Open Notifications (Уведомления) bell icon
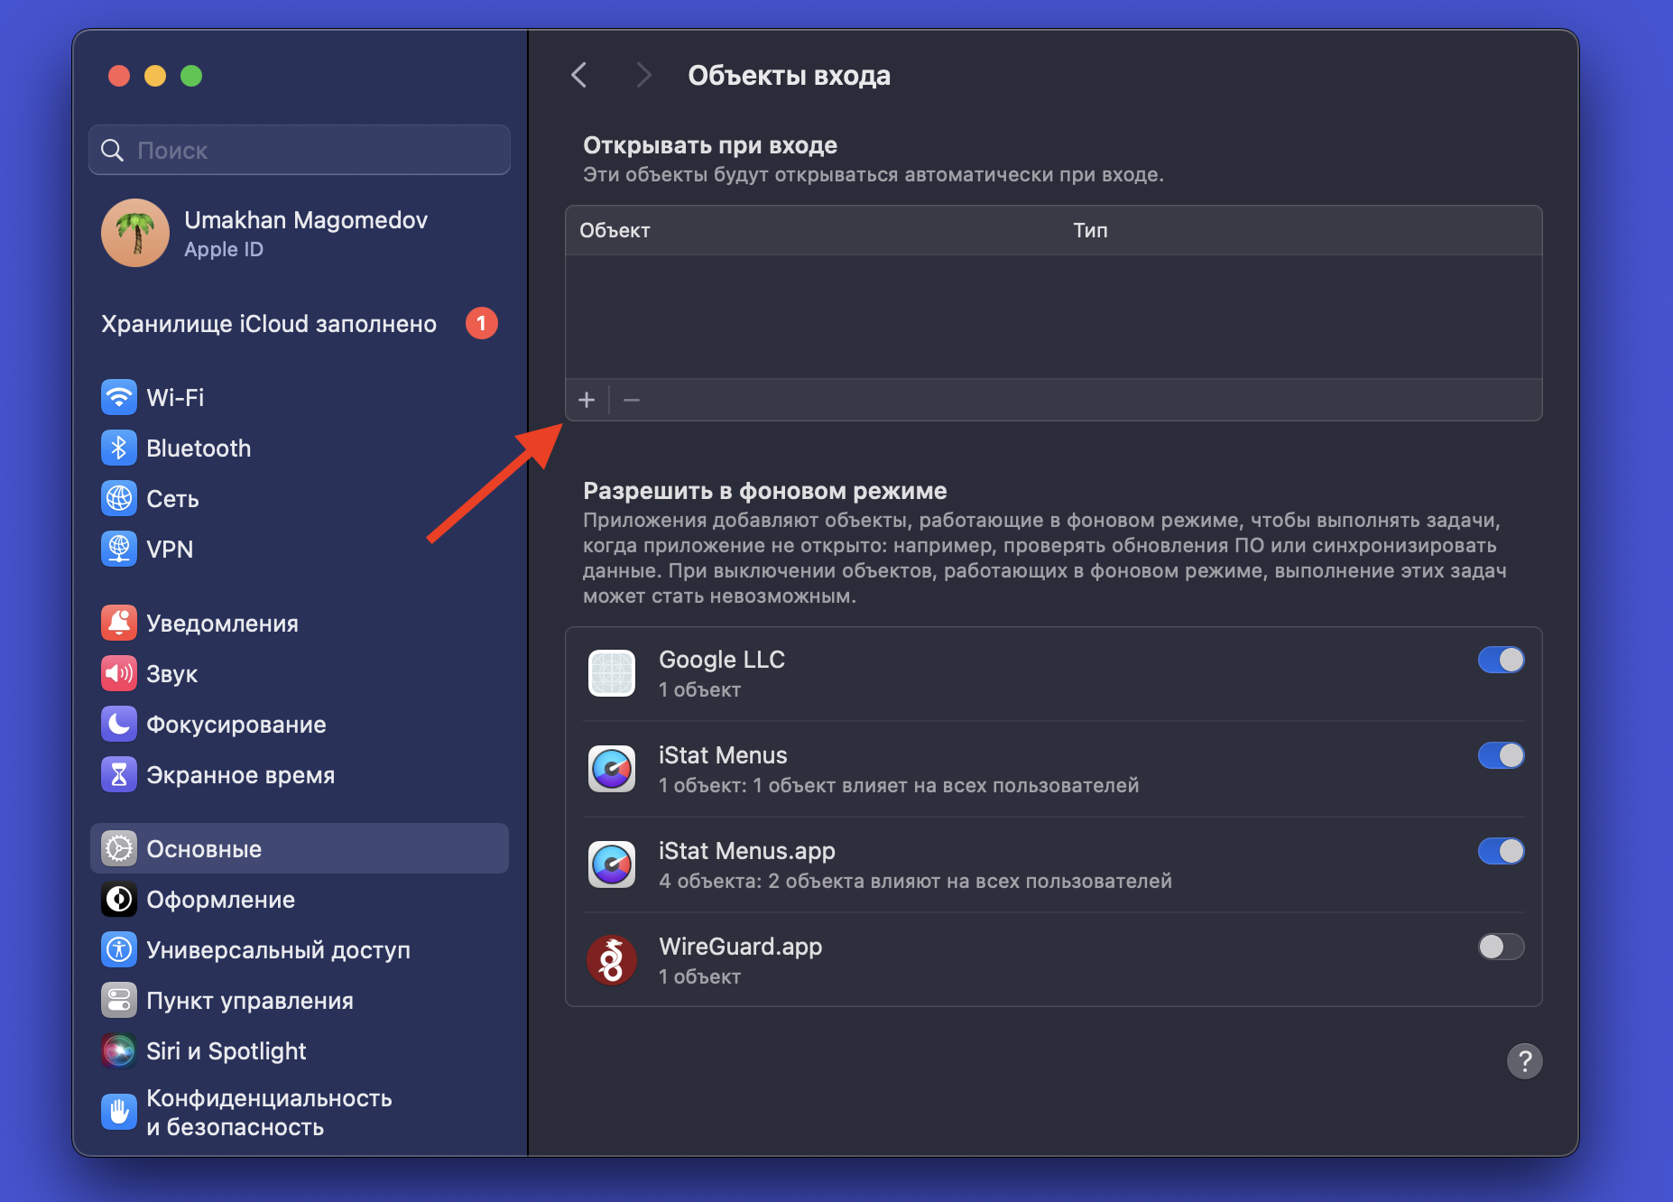The width and height of the screenshot is (1673, 1202). click(x=118, y=624)
